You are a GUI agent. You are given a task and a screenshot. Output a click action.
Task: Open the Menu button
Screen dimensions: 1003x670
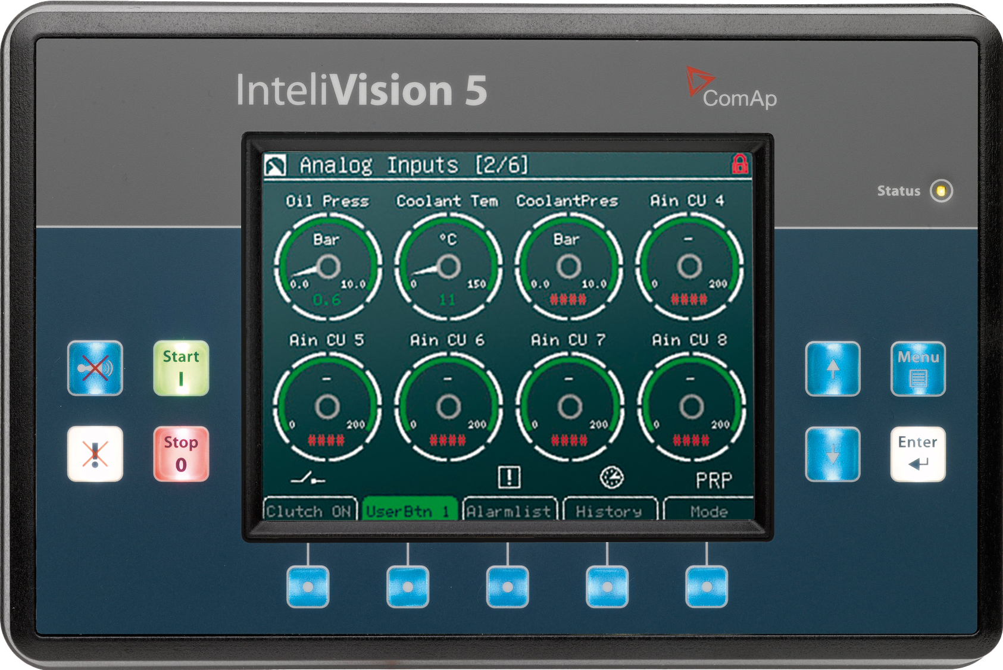[918, 369]
